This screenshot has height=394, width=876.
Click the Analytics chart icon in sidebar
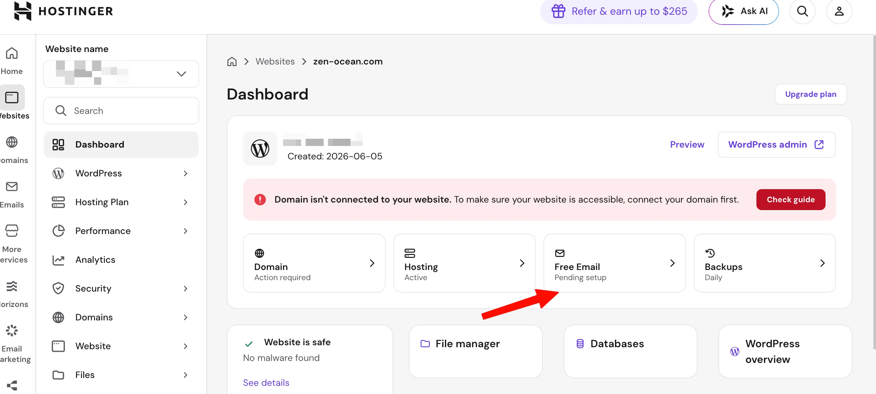(58, 260)
